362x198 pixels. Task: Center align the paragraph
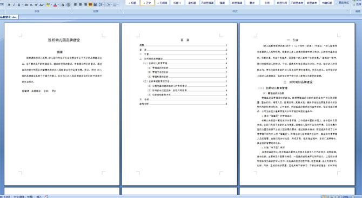click(x=81, y=5)
